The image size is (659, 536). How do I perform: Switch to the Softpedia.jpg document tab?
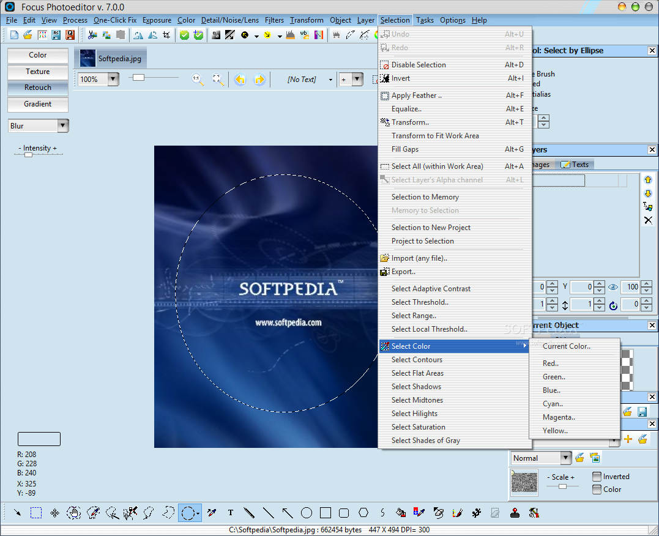pyautogui.click(x=111, y=59)
